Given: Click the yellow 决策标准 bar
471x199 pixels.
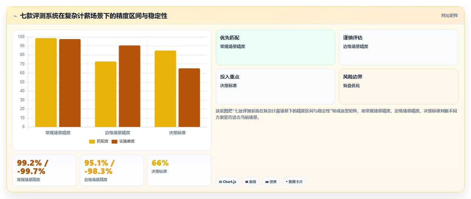Looking at the screenshot, I should tap(165, 89).
